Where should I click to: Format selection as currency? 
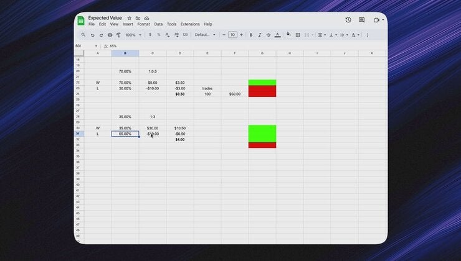(150, 35)
